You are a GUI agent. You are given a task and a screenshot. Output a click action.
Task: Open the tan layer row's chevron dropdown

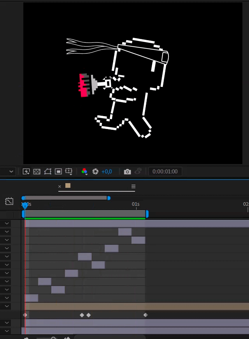pos(7,306)
